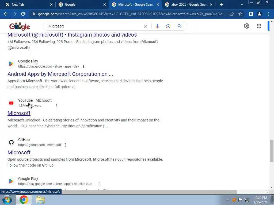
Task: Click the network tray icon
Action: tap(247, 200)
